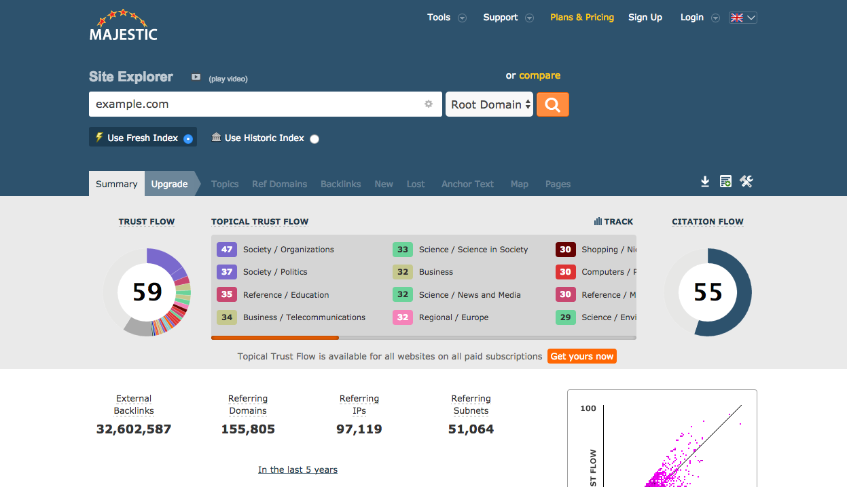Screen dimensions: 847x487
Task: Expand the Tools menu
Action: click(x=446, y=18)
